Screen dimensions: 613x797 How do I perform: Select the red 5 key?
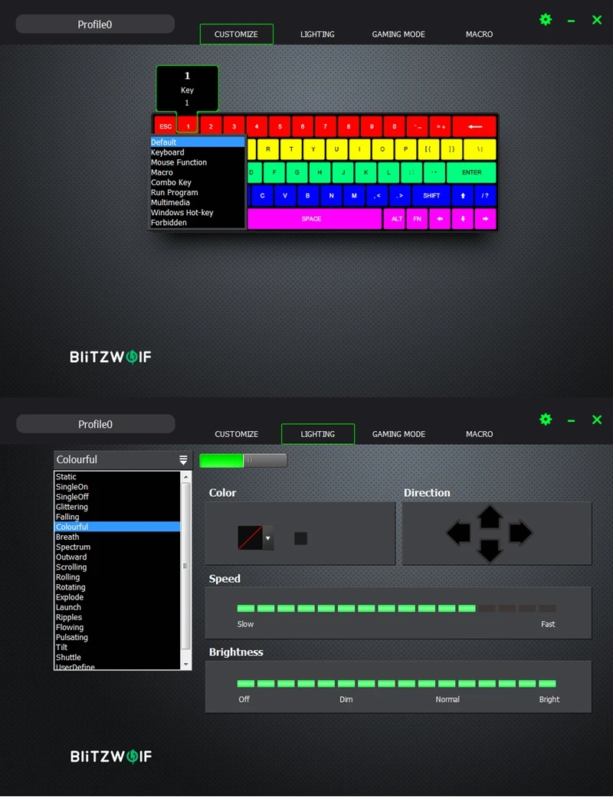pos(280,126)
